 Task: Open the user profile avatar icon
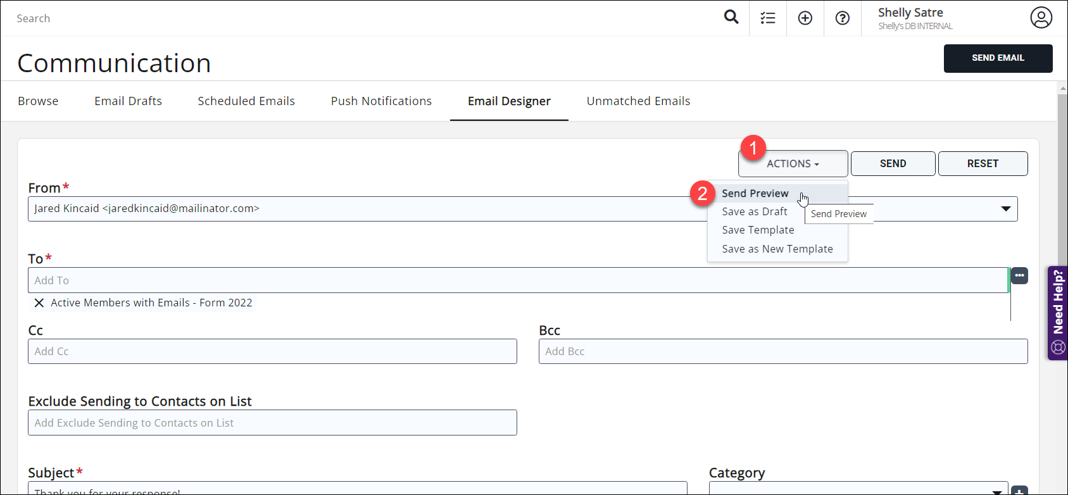coord(1041,18)
